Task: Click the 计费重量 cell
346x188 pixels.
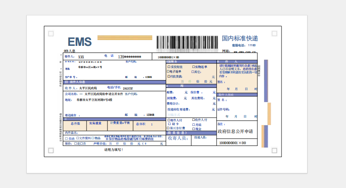Action: click(x=120, y=125)
